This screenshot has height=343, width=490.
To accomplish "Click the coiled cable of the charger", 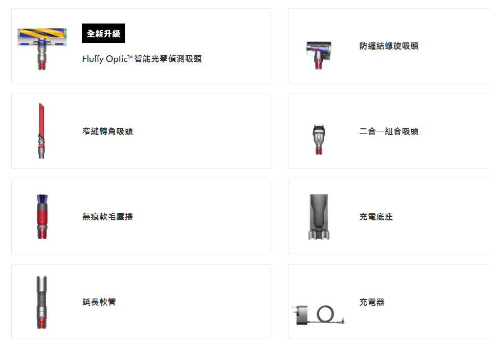I will (x=325, y=314).
